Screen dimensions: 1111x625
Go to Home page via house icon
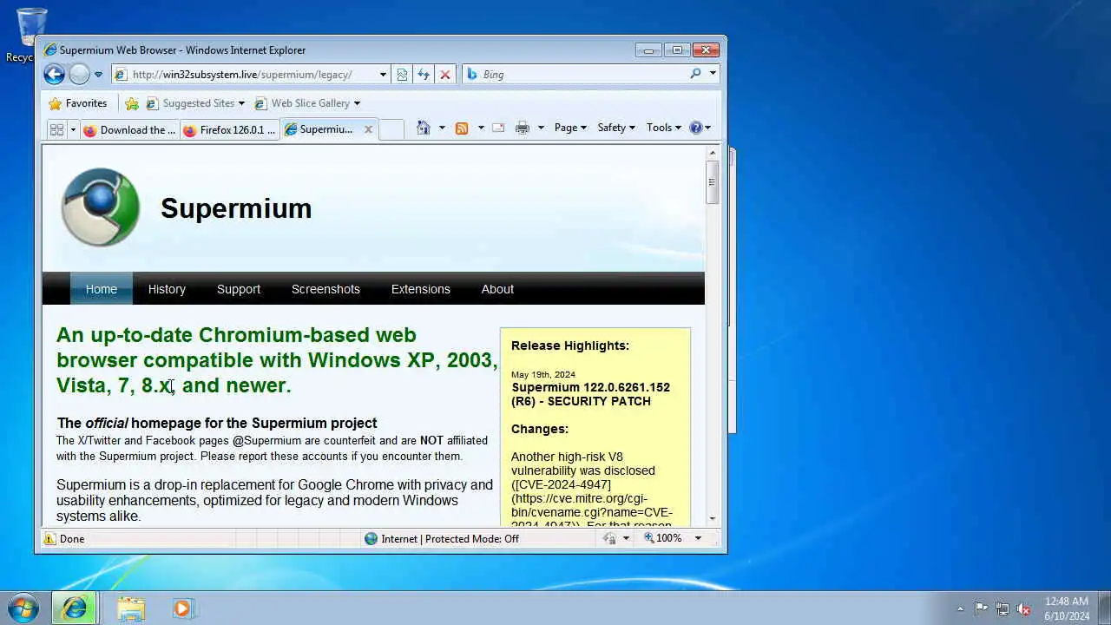pos(423,128)
